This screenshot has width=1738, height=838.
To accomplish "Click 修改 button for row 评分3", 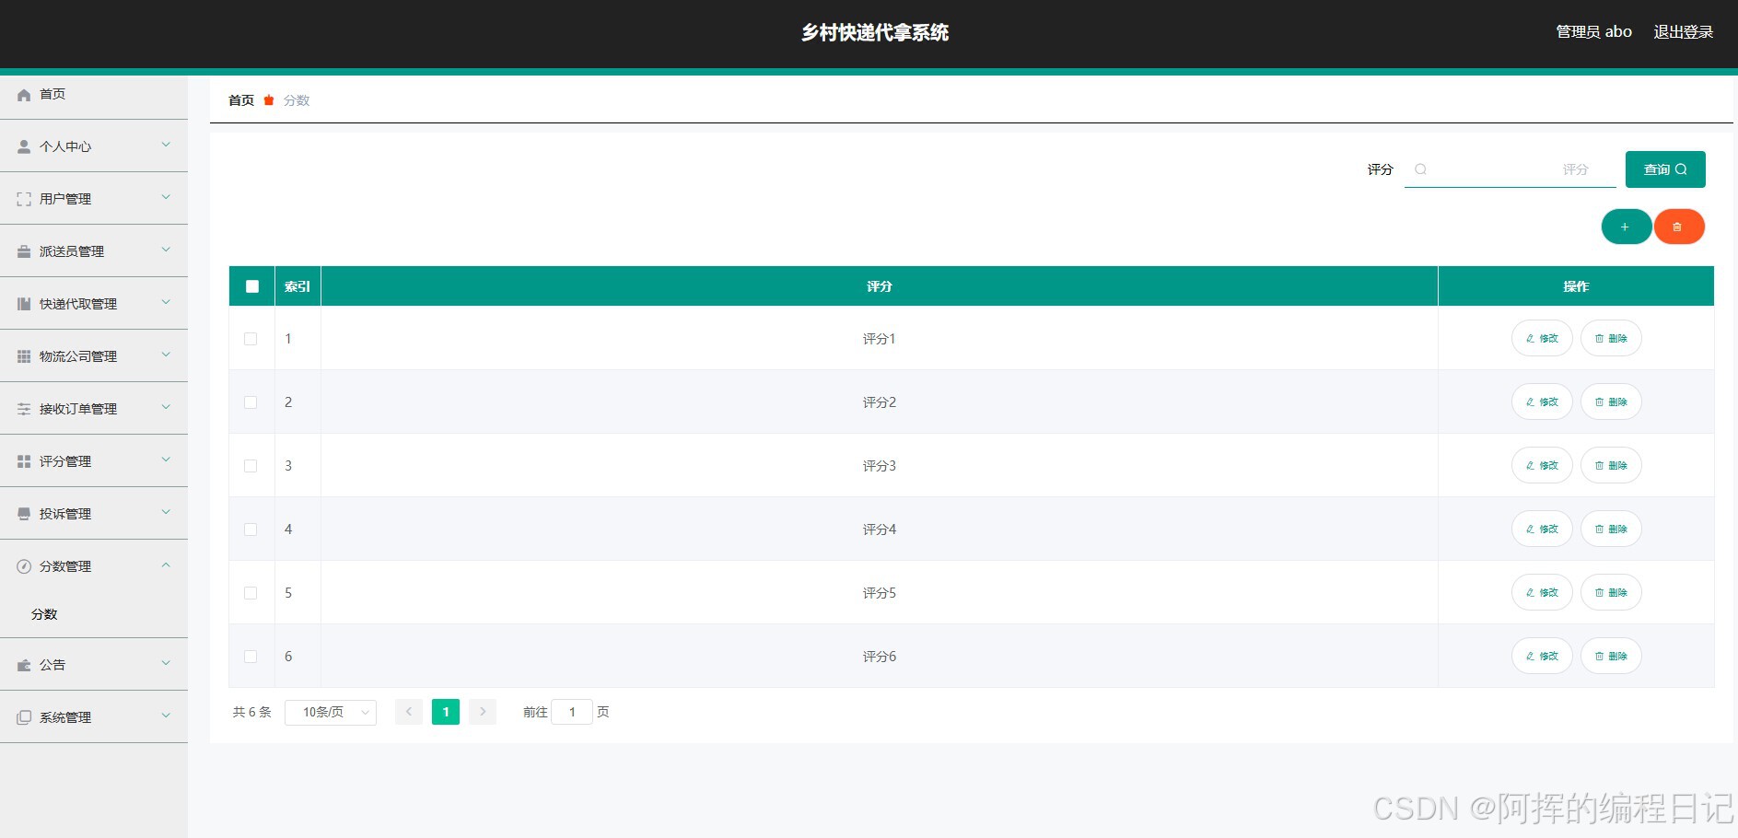I will coord(1542,466).
